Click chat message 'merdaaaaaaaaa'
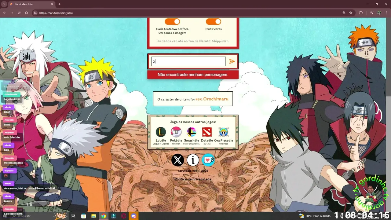The height and width of the screenshot is (220, 391). 13,163
